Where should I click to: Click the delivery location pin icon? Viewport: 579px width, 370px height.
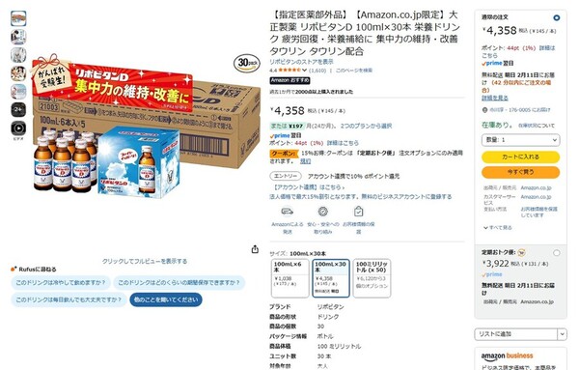coord(484,110)
